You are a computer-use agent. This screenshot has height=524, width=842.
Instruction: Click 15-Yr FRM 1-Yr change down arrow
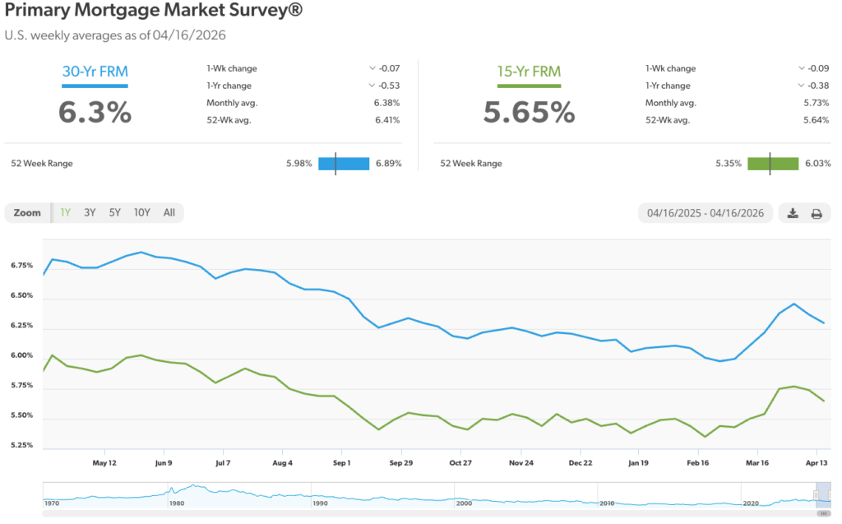tap(802, 86)
